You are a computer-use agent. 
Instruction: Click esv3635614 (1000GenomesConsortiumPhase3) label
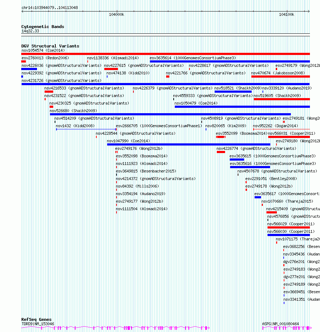click(193, 58)
